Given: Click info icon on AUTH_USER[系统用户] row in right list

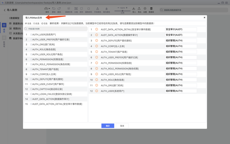Looking at the screenshot, I should click(96, 91).
